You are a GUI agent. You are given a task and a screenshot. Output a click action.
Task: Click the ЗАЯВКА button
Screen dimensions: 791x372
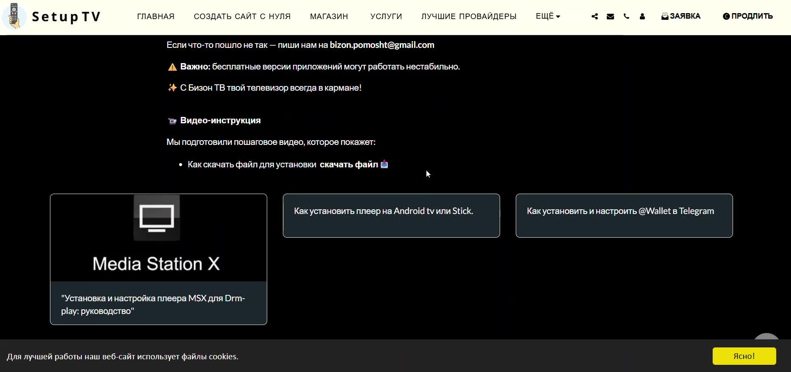point(681,16)
